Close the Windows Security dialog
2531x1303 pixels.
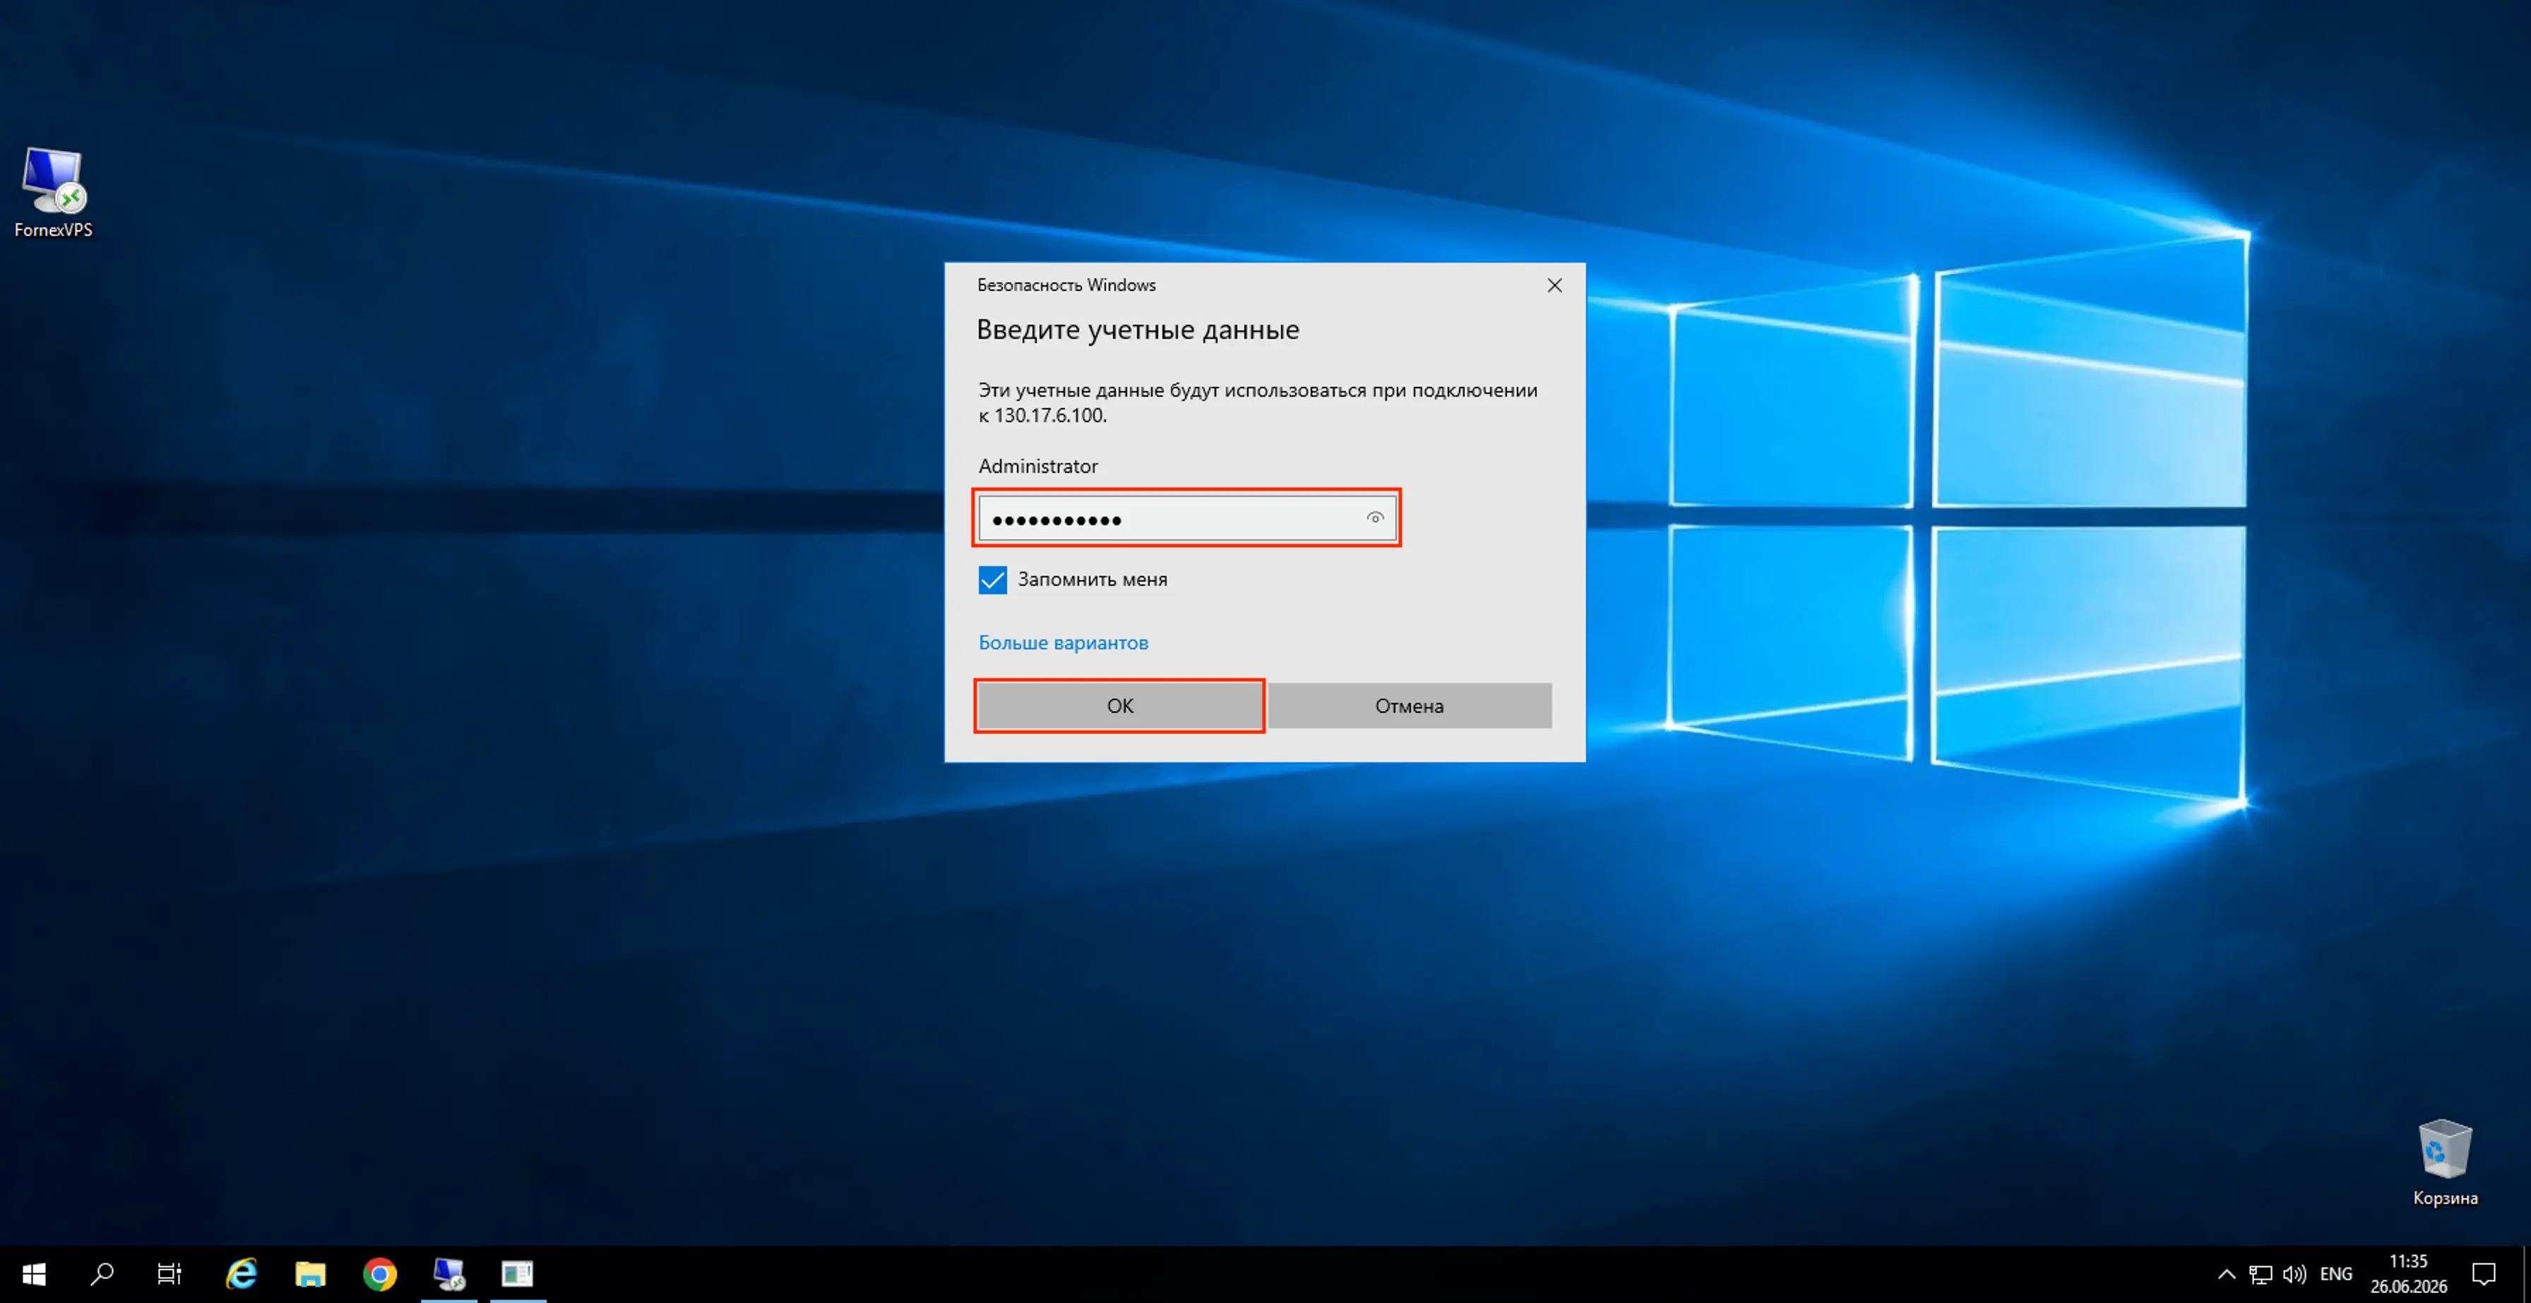click(x=1554, y=284)
